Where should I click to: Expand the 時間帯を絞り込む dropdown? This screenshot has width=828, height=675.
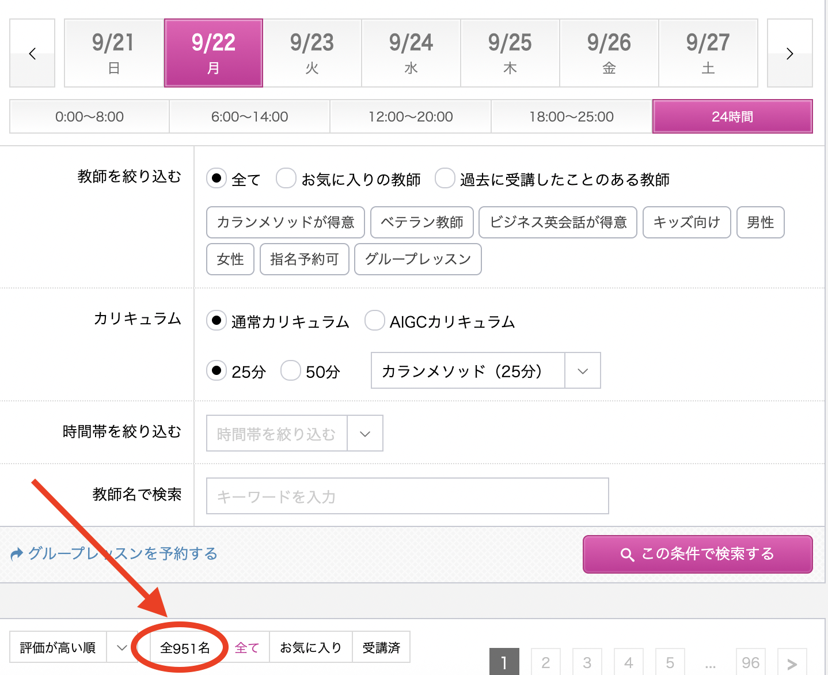click(294, 434)
